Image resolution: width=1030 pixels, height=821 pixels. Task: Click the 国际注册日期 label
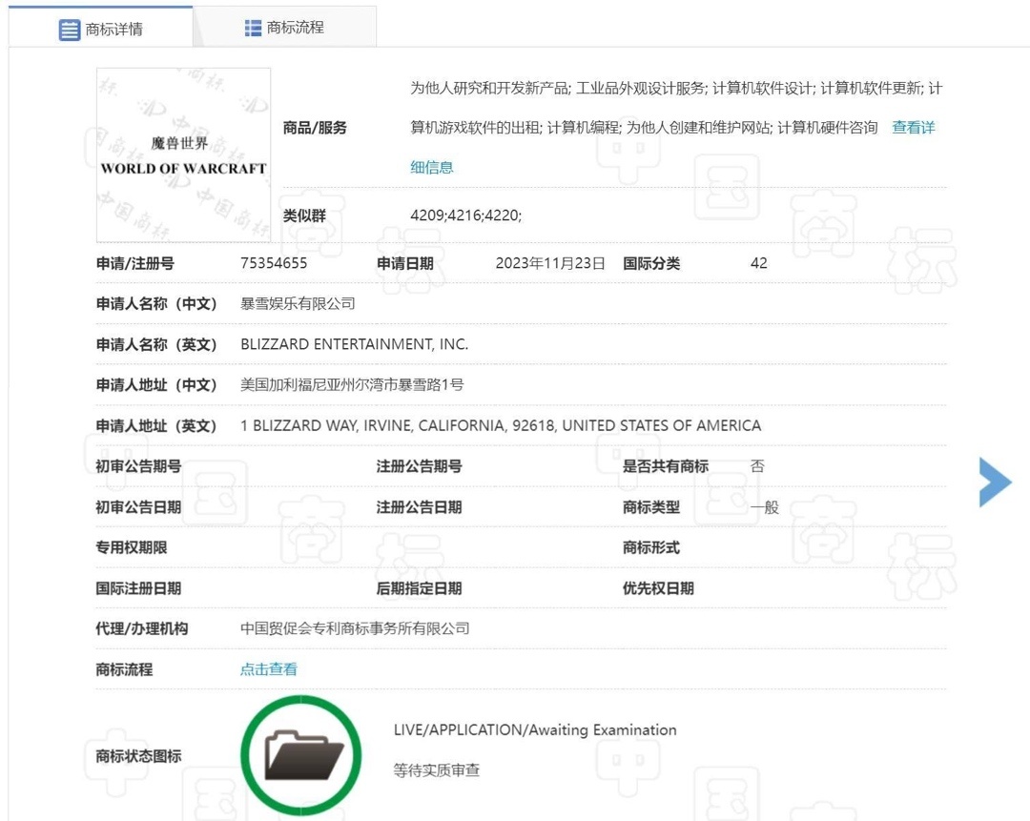138,587
